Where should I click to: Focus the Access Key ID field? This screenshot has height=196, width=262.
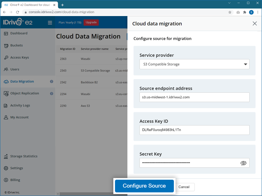pos(195,130)
